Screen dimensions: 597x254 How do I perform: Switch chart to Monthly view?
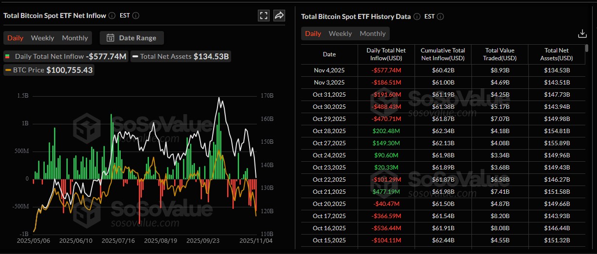[75, 38]
